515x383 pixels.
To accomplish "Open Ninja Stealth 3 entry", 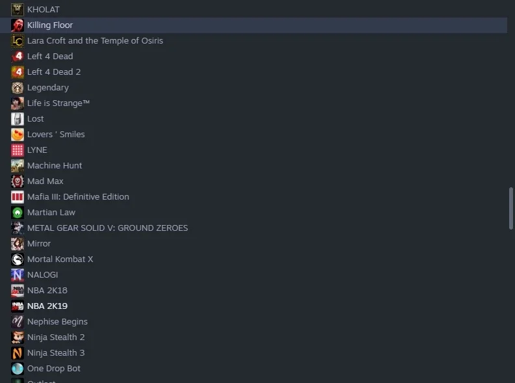I will tap(253, 352).
